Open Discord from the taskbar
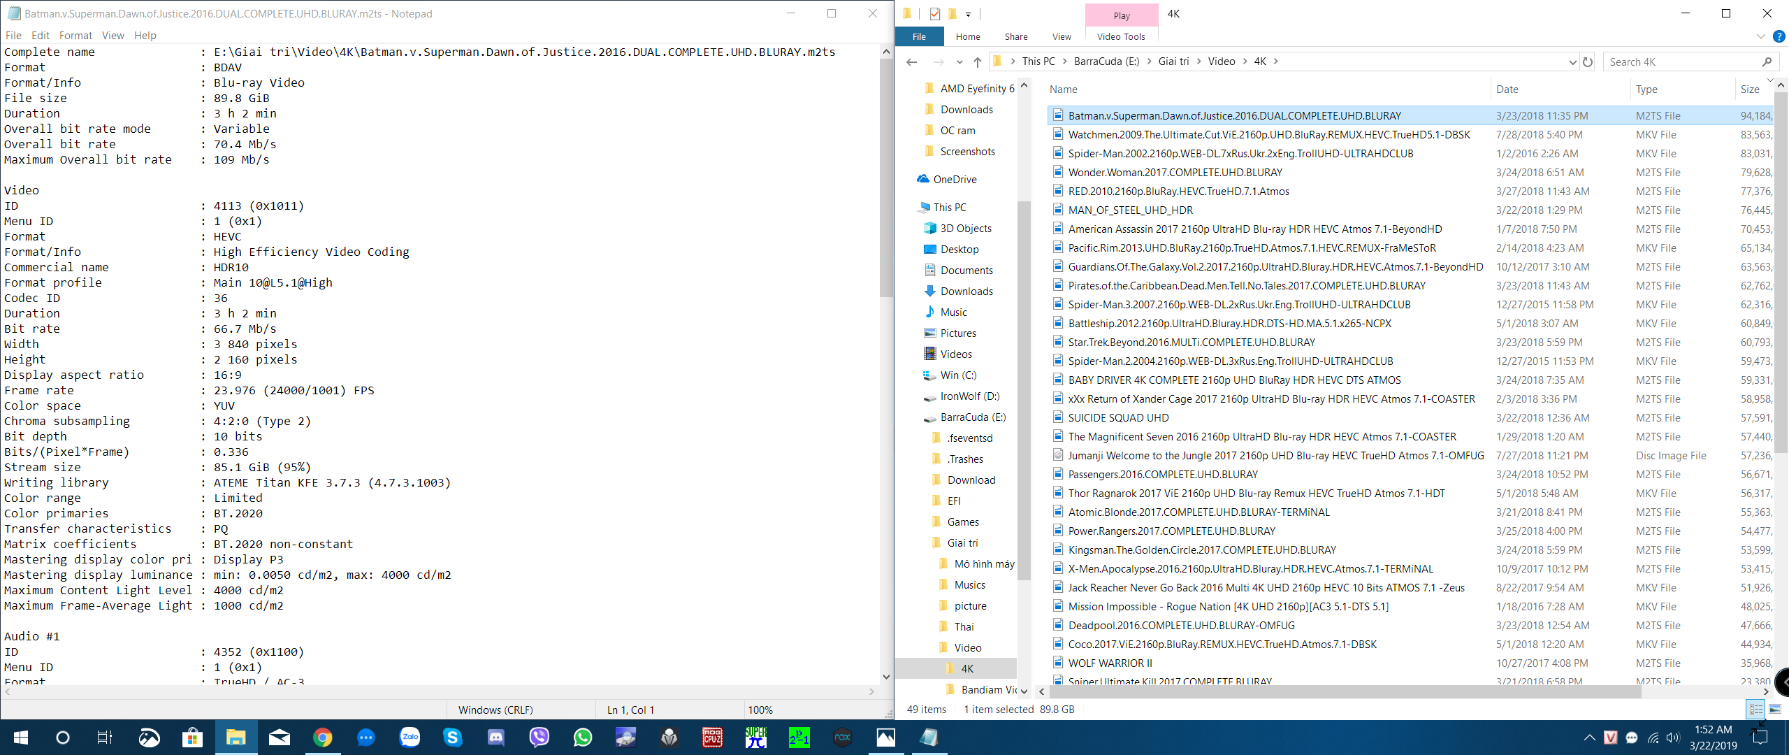 click(496, 738)
